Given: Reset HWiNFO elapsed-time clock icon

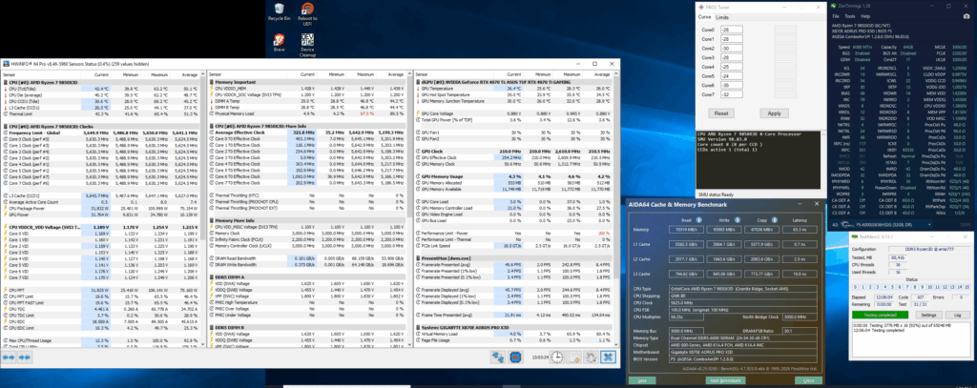Looking at the screenshot, I should point(556,357).
